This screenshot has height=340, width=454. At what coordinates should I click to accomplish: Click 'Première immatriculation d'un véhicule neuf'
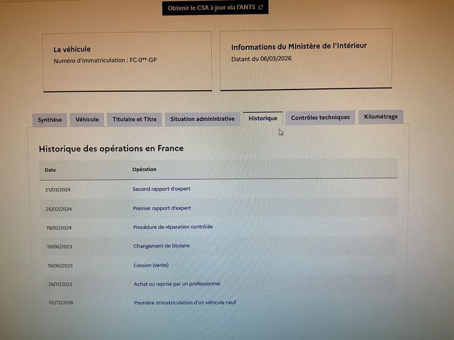pos(185,303)
